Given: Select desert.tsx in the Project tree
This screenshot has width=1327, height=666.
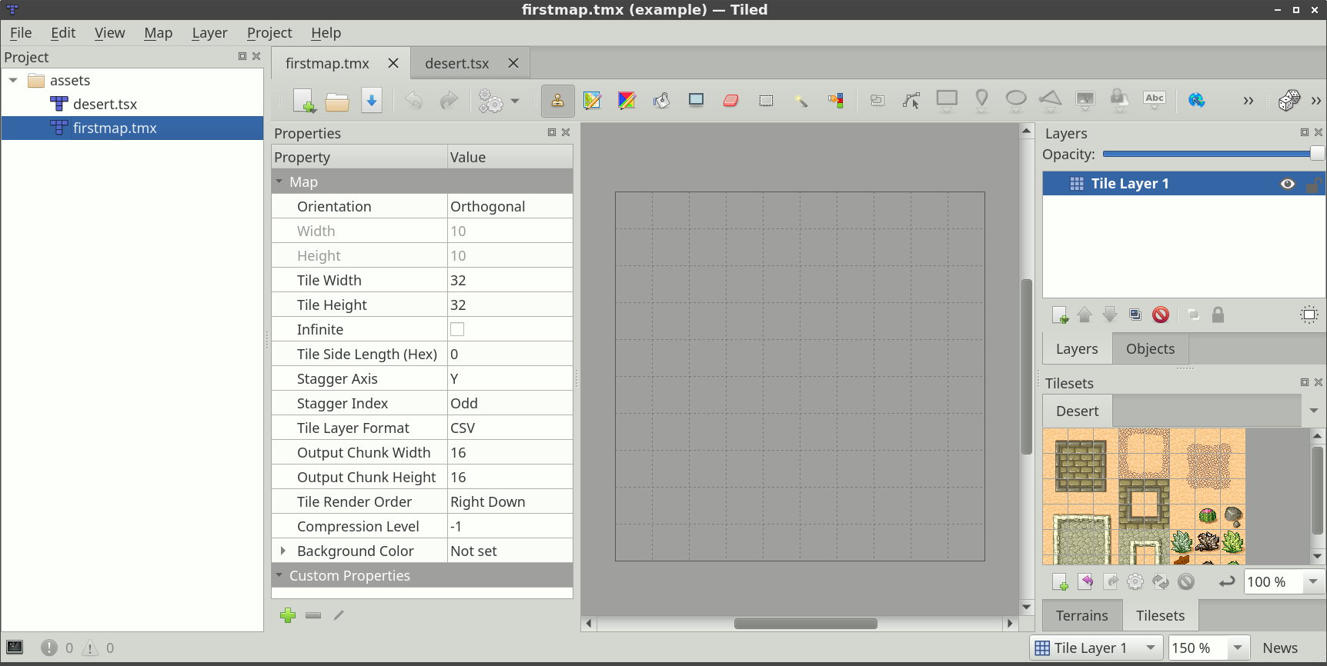Looking at the screenshot, I should 105,104.
